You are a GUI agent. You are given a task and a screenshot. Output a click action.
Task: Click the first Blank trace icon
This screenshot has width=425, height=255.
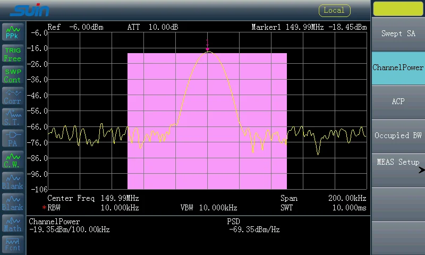tap(12, 182)
